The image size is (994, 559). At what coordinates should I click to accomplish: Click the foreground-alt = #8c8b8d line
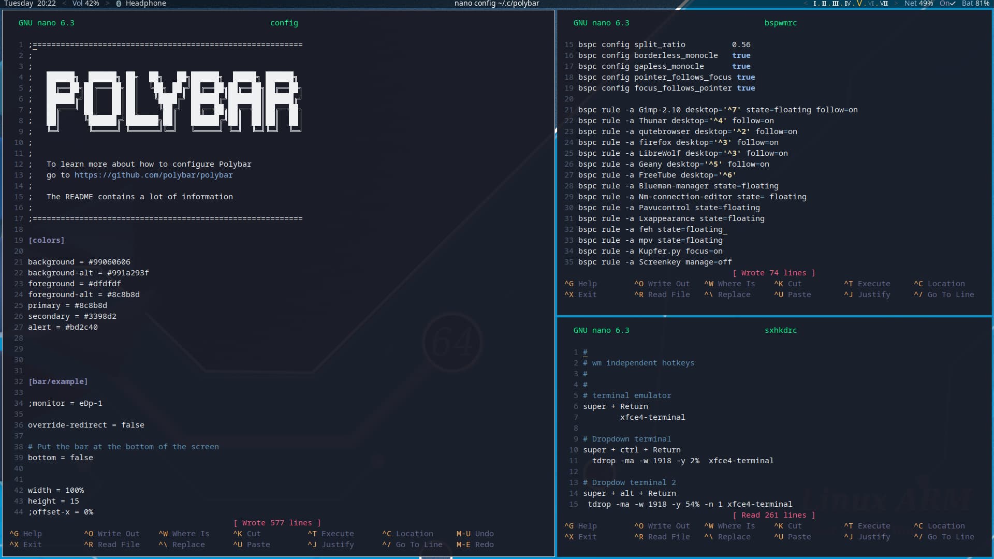pyautogui.click(x=84, y=295)
